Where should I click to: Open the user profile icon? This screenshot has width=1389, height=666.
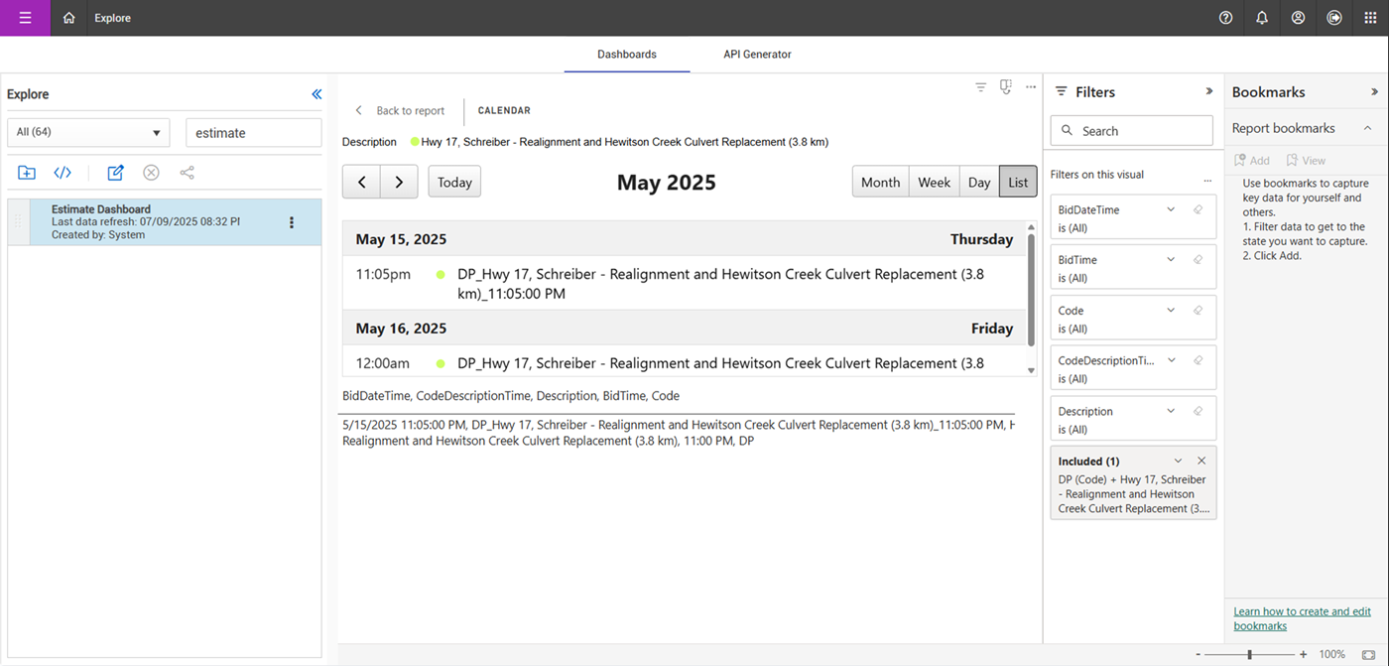pos(1298,18)
